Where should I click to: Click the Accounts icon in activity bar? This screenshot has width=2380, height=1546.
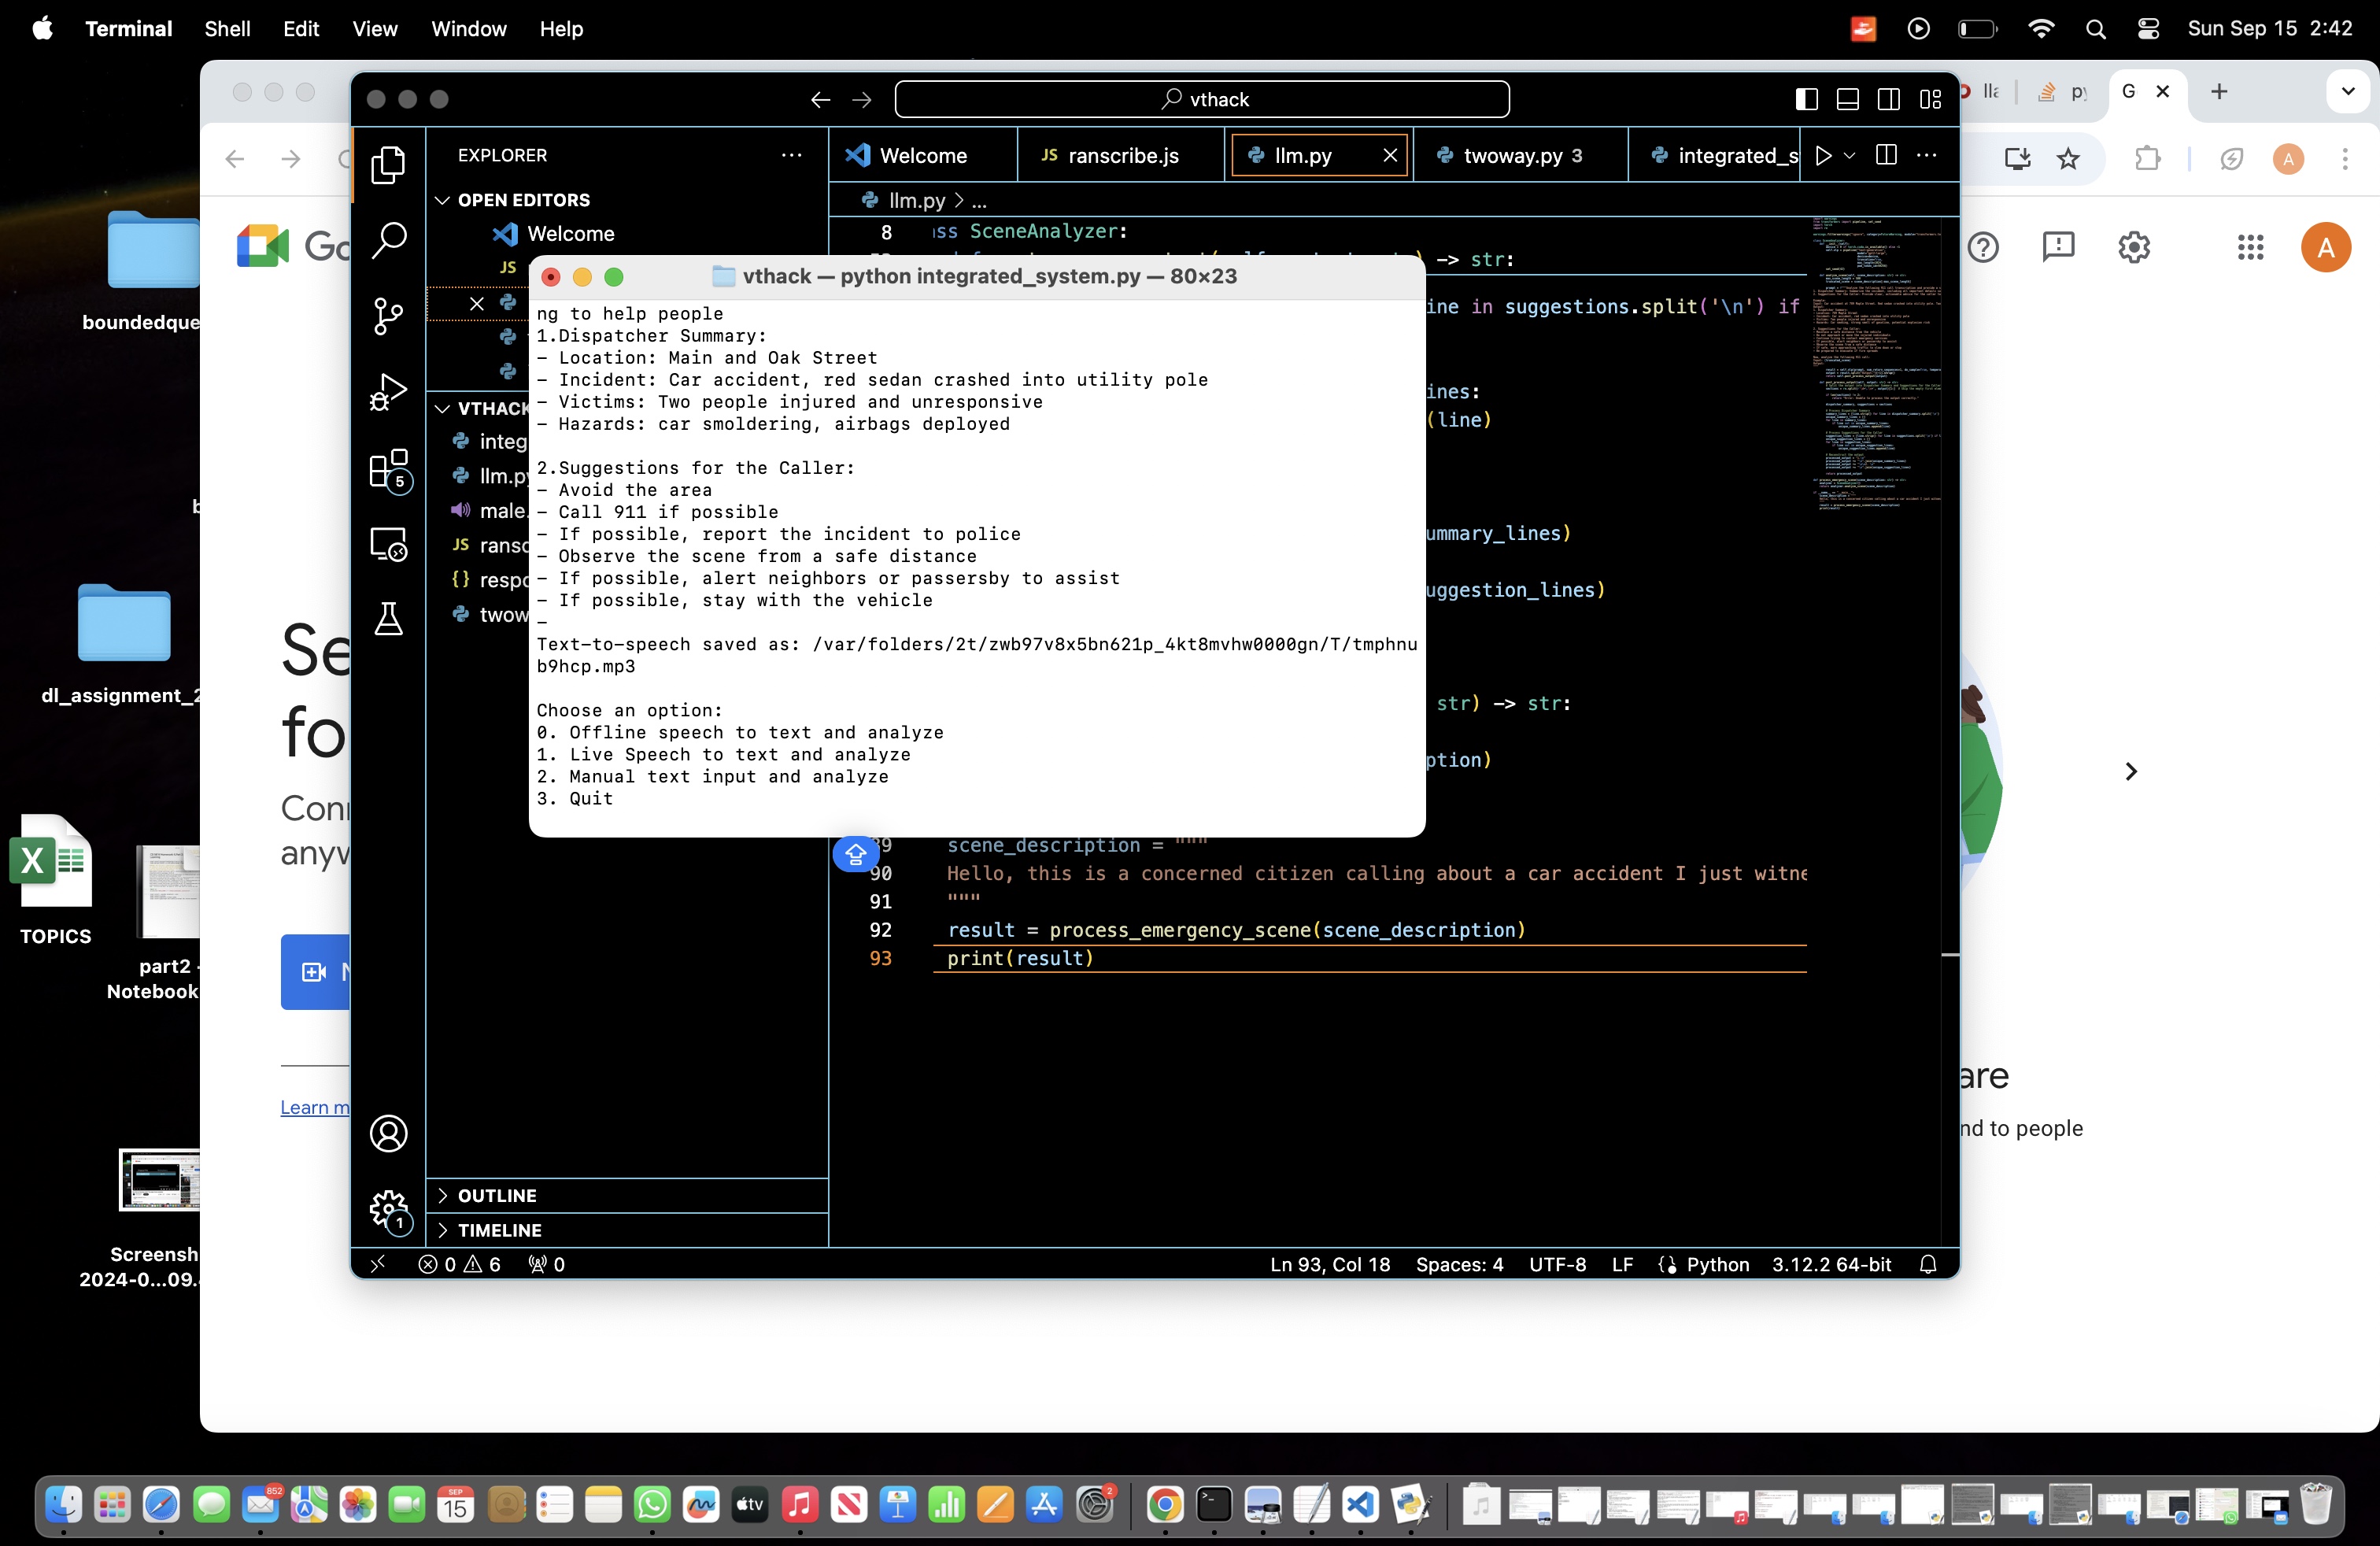click(388, 1133)
